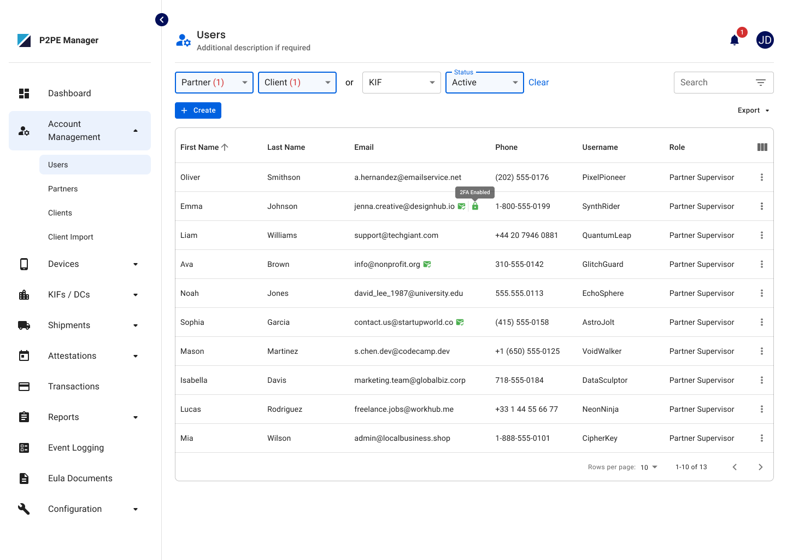Viewport: 787px width, 560px height.
Task: Click verified email icon for Ava Brown
Action: (x=427, y=264)
